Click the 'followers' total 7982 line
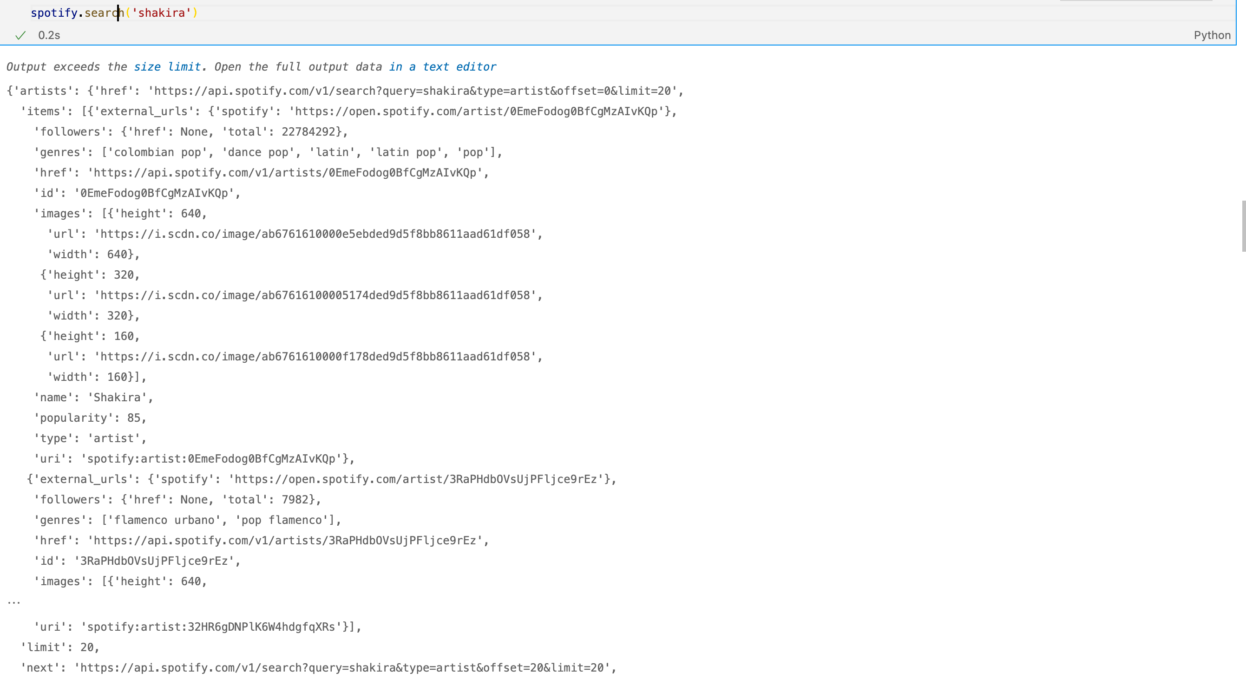This screenshot has width=1246, height=679. (x=177, y=500)
